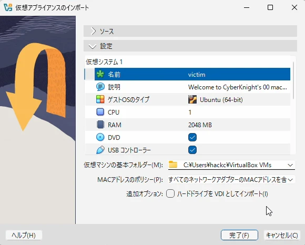Uncheck the DVD checkbox
The height and width of the screenshot is (245, 305).
192,137
